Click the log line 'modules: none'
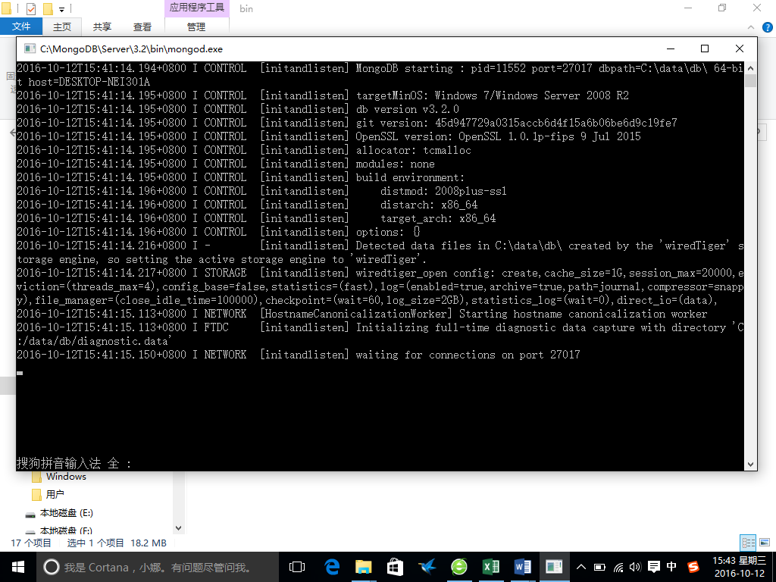Screen dimensions: 776x582 (x=395, y=164)
